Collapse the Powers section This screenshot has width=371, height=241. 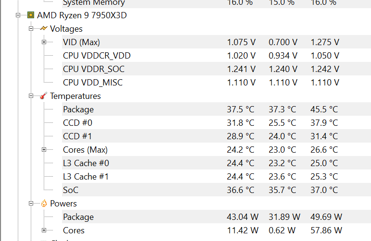click(x=31, y=204)
